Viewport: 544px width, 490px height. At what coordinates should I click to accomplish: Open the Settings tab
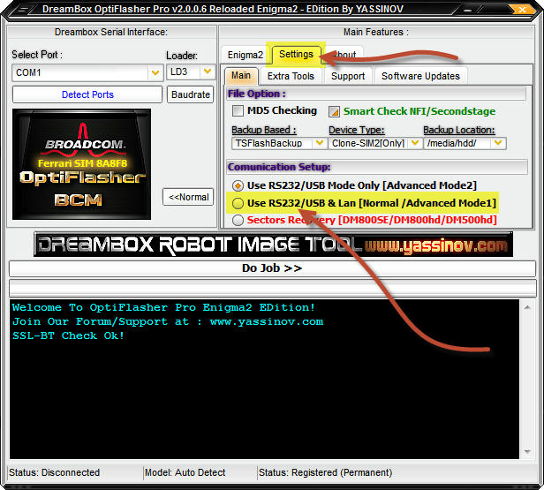click(x=296, y=55)
